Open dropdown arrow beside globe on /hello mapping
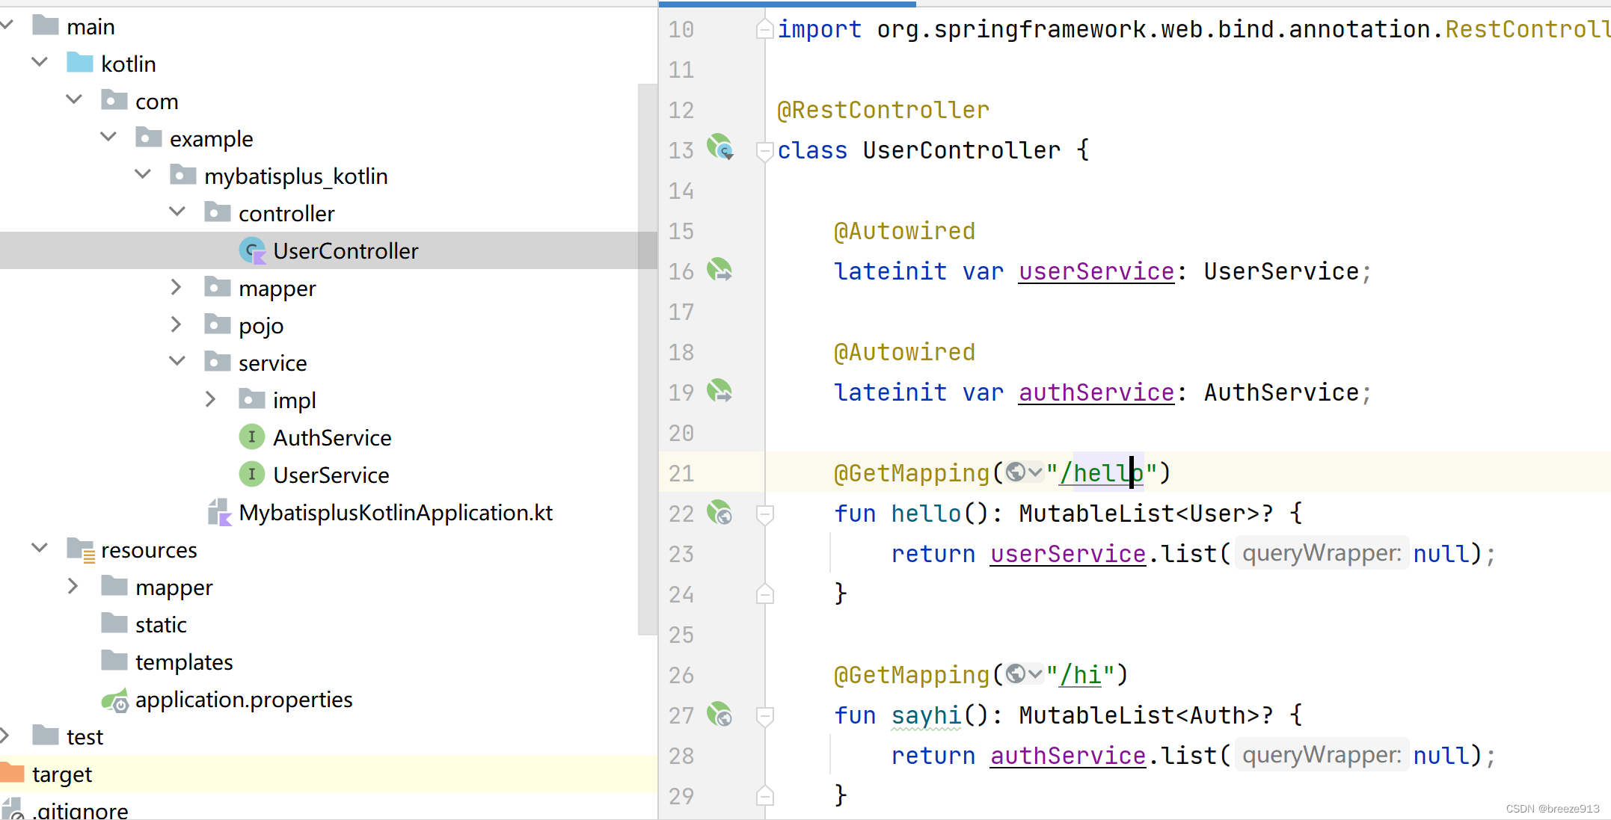 click(x=1034, y=472)
